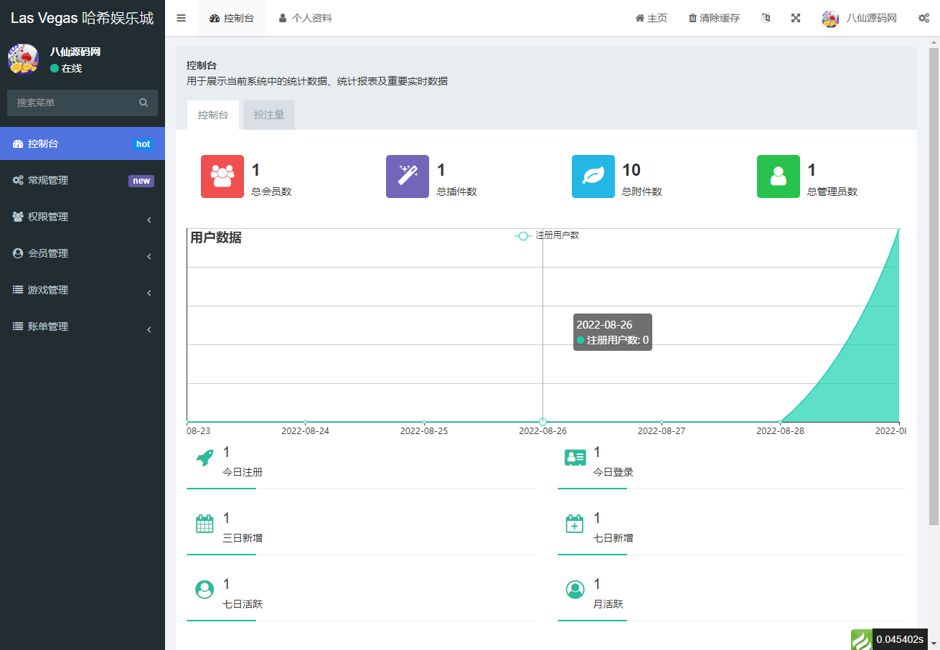Switch to the 投注量 panel tab
Viewport: 940px width, 650px height.
pos(269,115)
